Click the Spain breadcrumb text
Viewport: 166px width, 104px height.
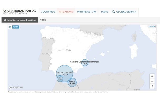tap(43, 20)
